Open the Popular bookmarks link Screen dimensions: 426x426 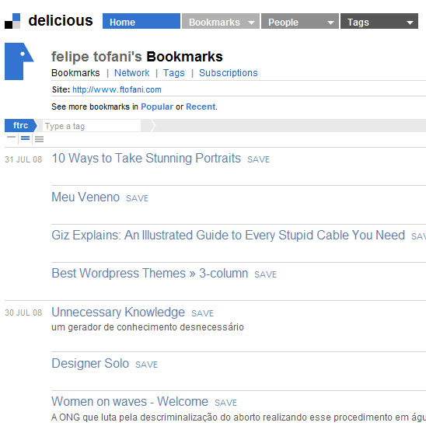[x=157, y=106]
